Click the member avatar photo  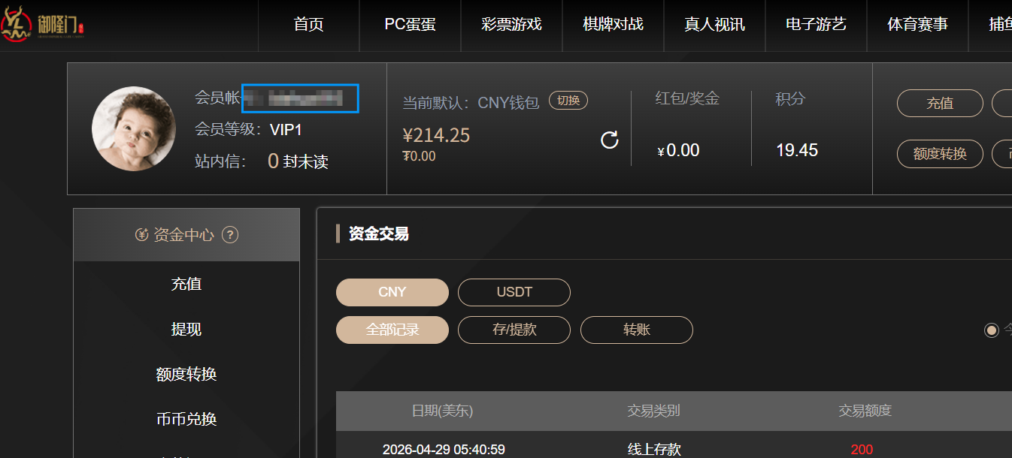coord(134,128)
